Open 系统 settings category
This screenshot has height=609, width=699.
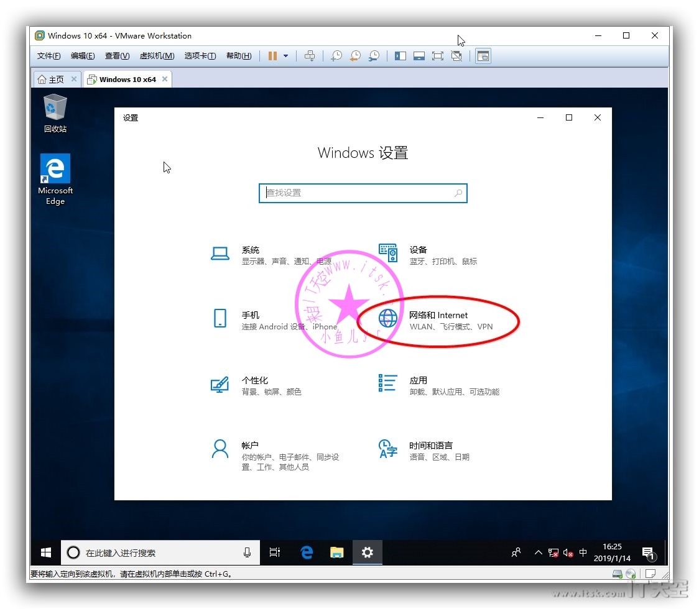pos(271,255)
